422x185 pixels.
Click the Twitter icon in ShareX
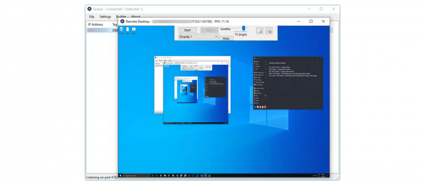pos(255,107)
